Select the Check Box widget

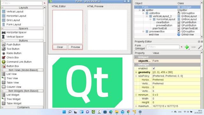13,57
